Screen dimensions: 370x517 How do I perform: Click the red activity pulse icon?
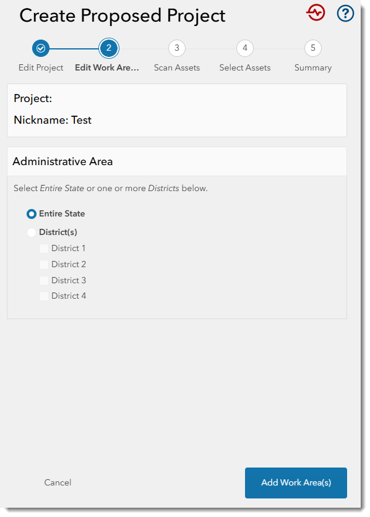tap(316, 13)
